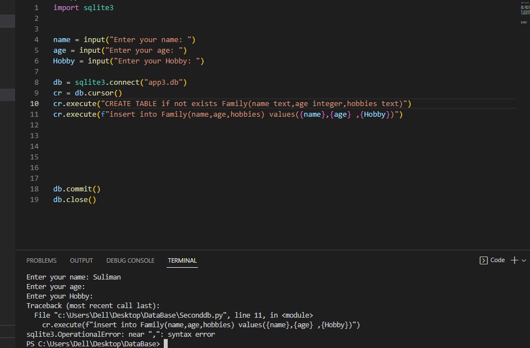This screenshot has width=530, height=348.
Task: Click 'Enter your name: Suliman' terminal line
Action: coord(73,277)
